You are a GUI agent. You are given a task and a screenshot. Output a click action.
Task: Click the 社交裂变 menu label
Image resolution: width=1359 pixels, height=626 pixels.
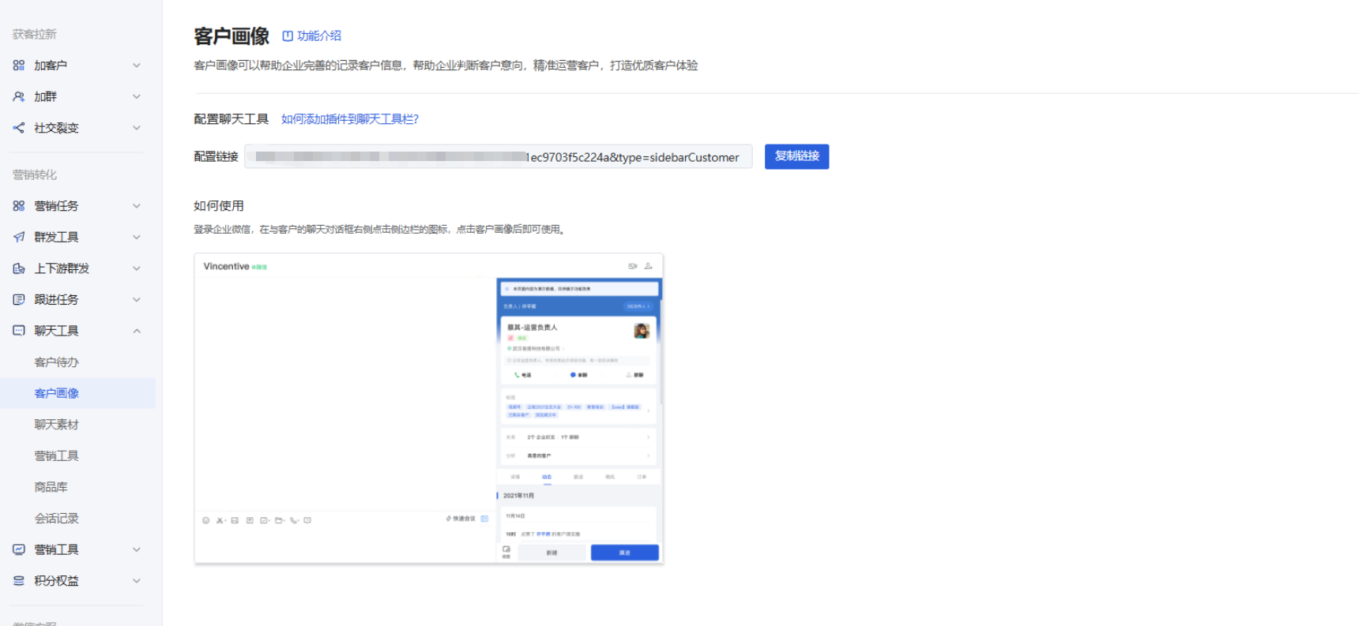click(x=56, y=128)
